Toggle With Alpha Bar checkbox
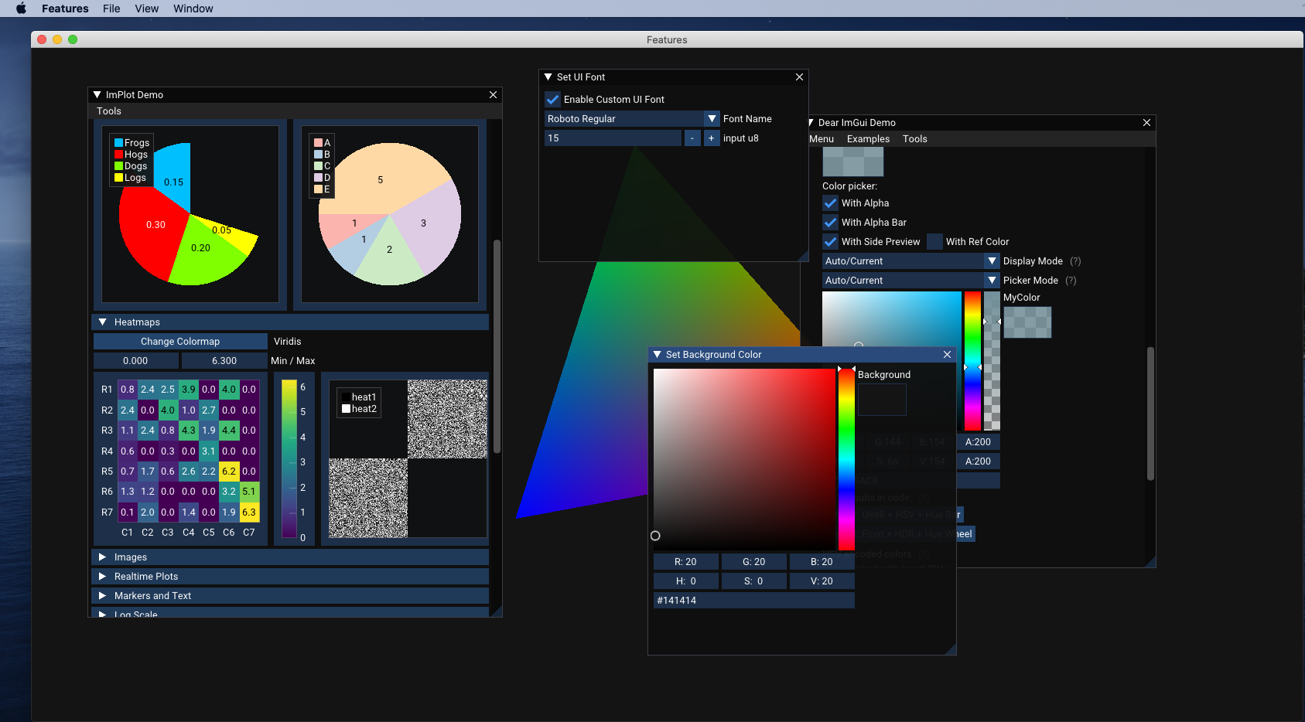 coord(830,223)
